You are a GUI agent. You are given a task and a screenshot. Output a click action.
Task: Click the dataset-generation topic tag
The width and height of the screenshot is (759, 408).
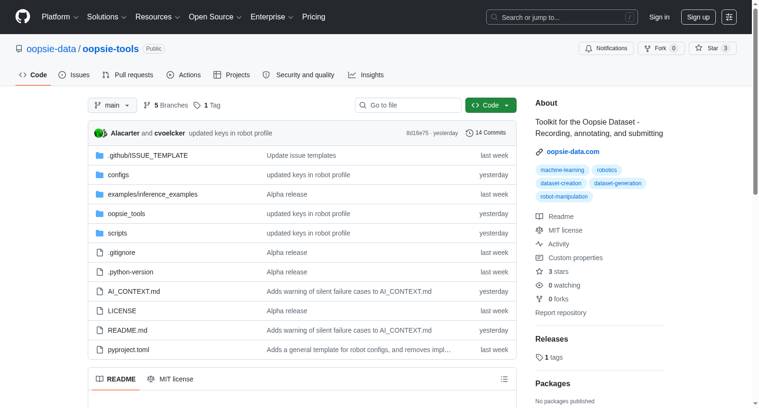(x=618, y=183)
